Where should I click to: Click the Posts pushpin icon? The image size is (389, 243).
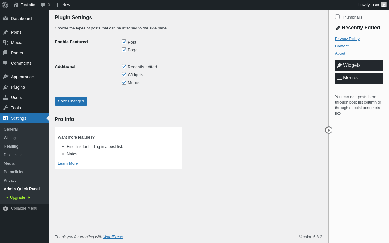coord(5,32)
